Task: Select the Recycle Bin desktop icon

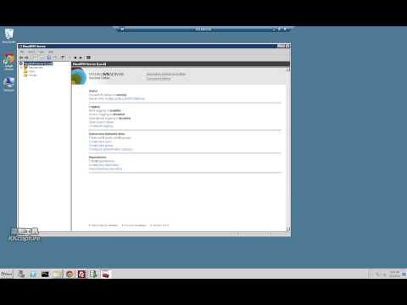Action: [x=8, y=36]
